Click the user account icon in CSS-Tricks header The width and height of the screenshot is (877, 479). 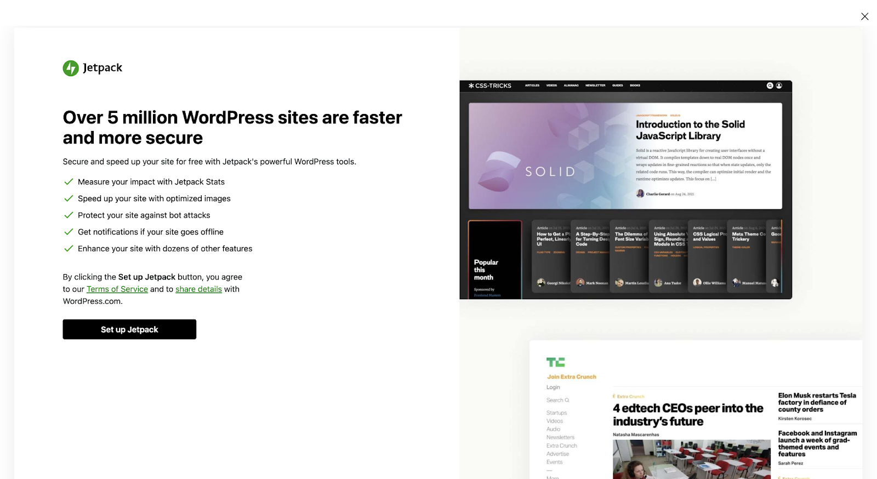click(779, 85)
